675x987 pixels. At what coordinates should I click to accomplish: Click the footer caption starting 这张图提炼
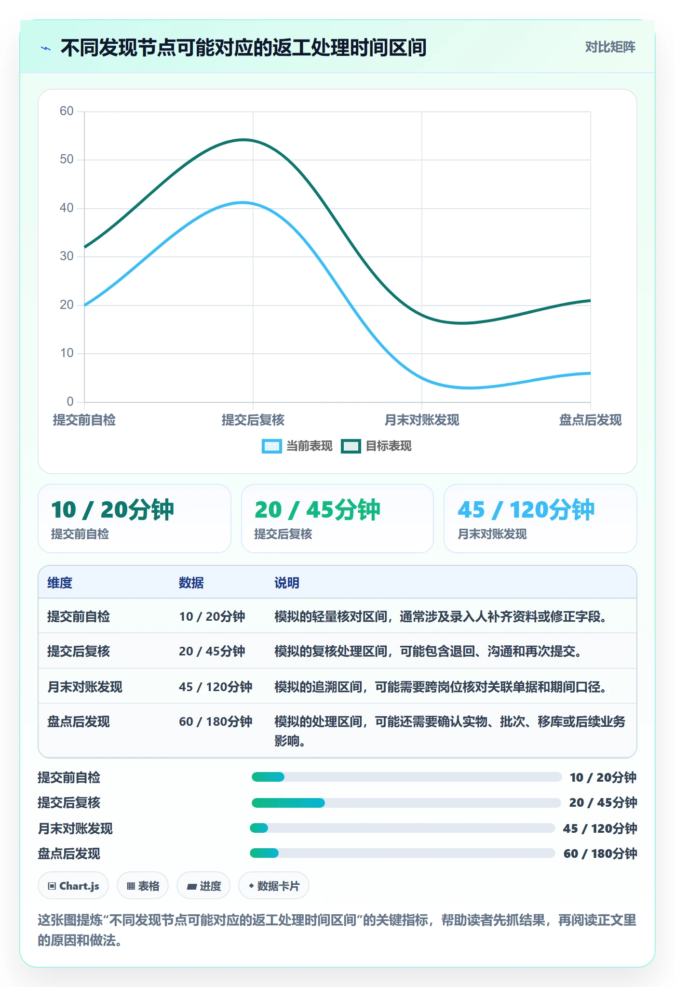337,930
